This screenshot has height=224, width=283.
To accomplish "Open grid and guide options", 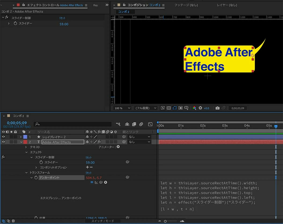I will point(186,108).
